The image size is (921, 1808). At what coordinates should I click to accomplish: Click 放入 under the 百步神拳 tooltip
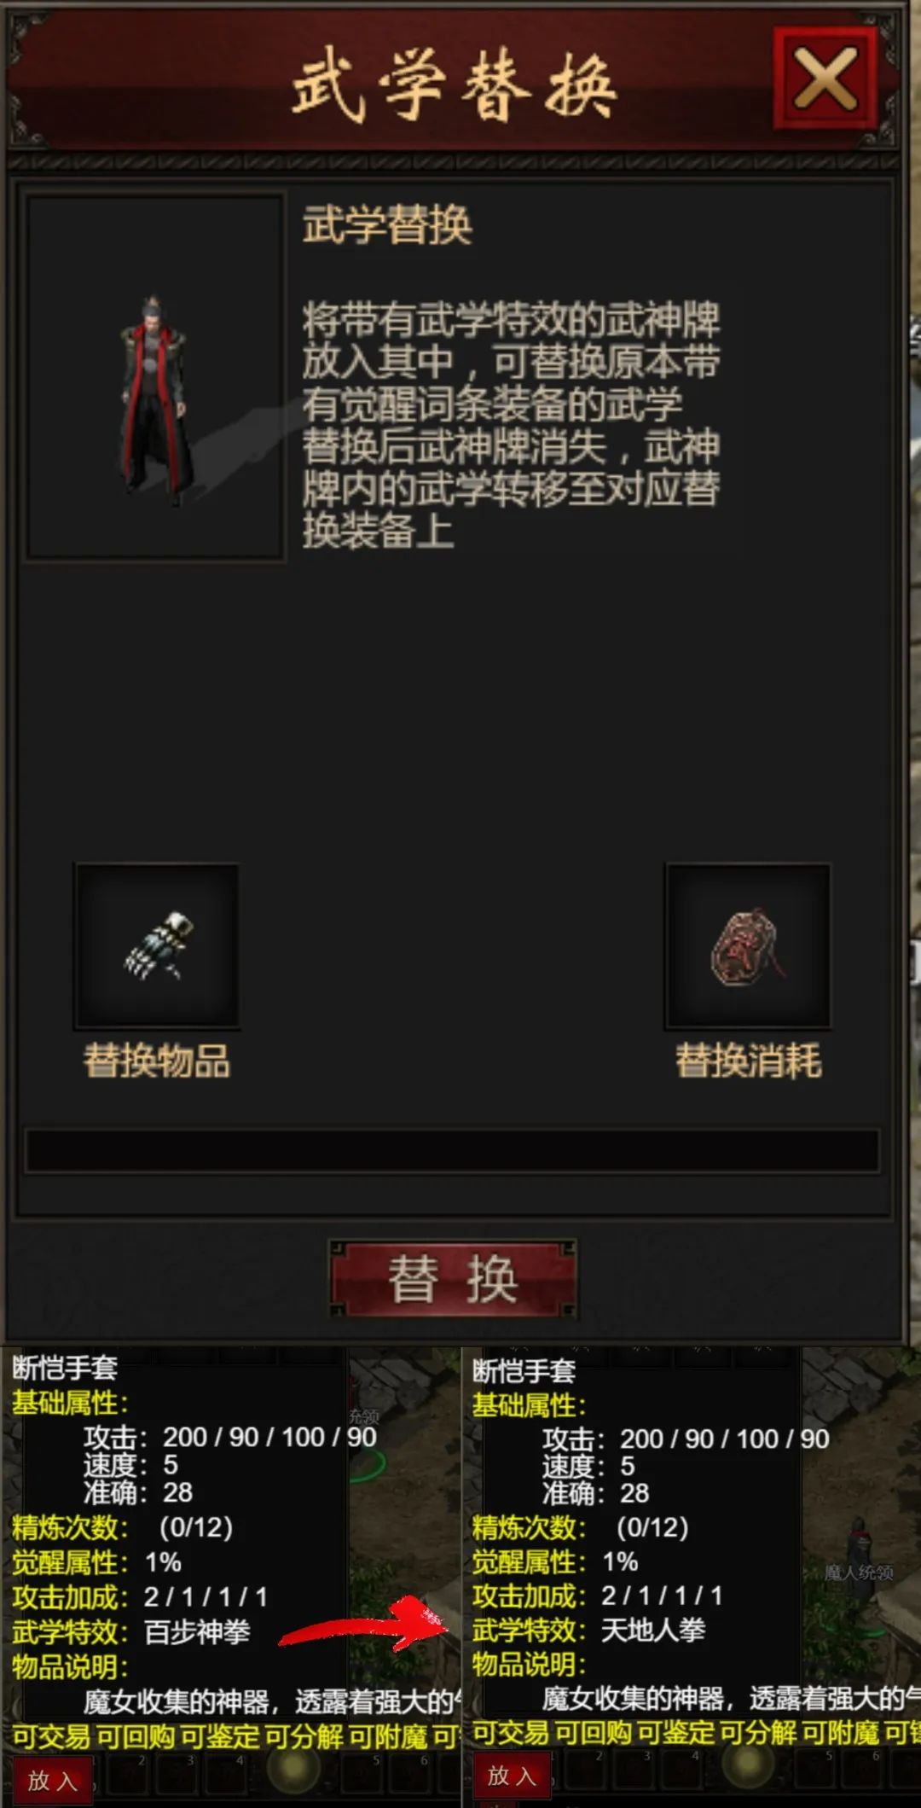52,1781
